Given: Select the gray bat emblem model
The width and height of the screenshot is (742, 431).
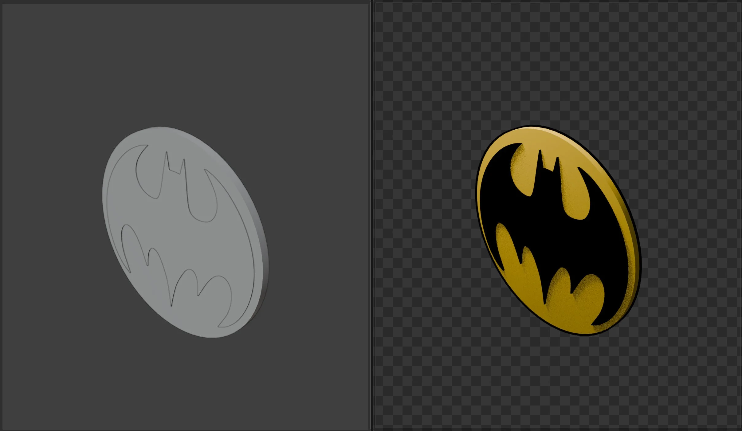Looking at the screenshot, I should [x=185, y=232].
